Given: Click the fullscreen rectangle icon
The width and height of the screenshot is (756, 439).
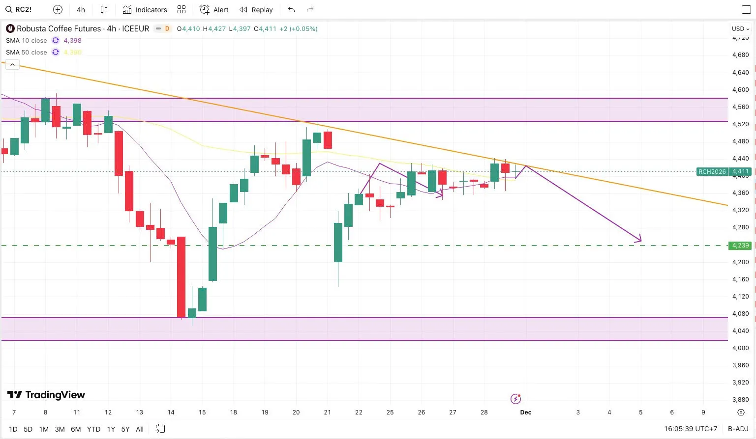Looking at the screenshot, I should (746, 10).
